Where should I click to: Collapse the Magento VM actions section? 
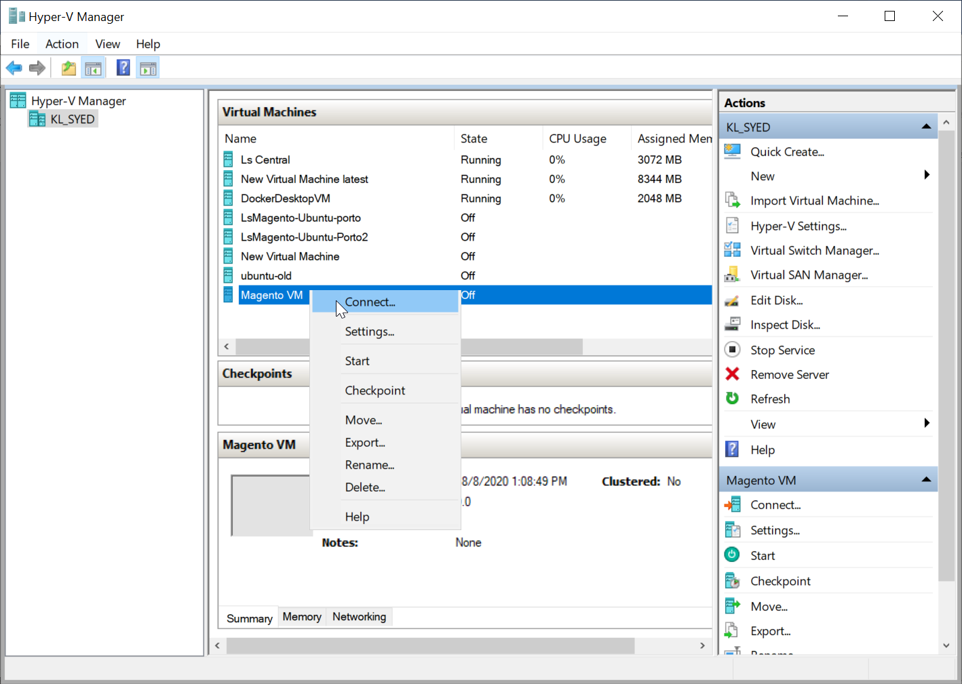pyautogui.click(x=926, y=480)
